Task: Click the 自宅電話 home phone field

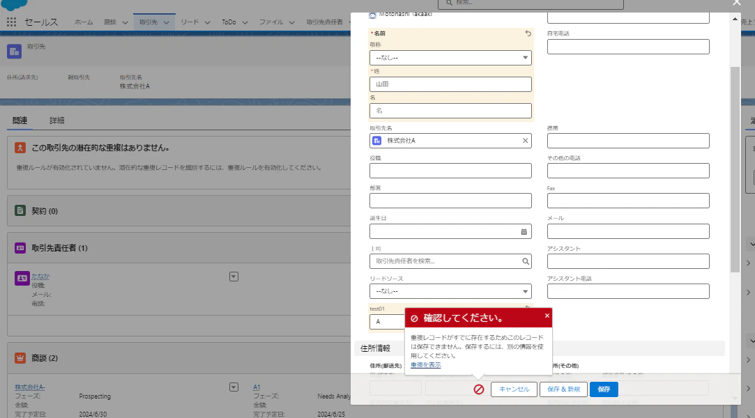Action: coord(628,47)
